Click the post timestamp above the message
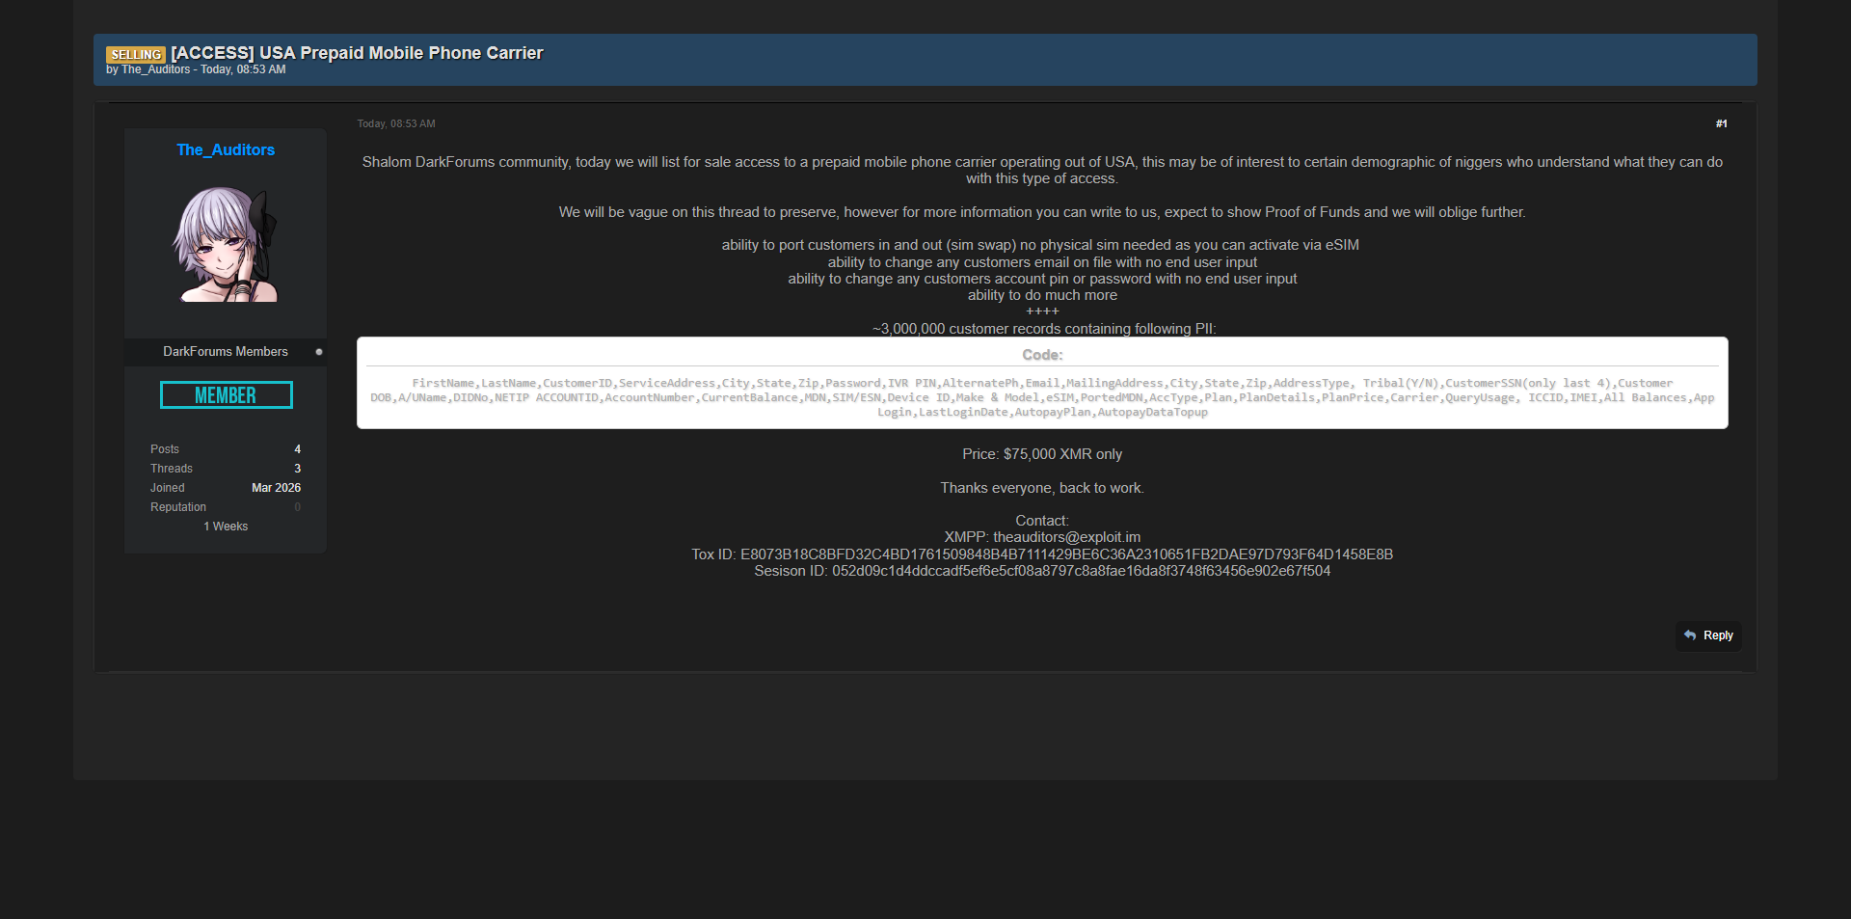Image resolution: width=1851 pixels, height=919 pixels. (x=396, y=124)
